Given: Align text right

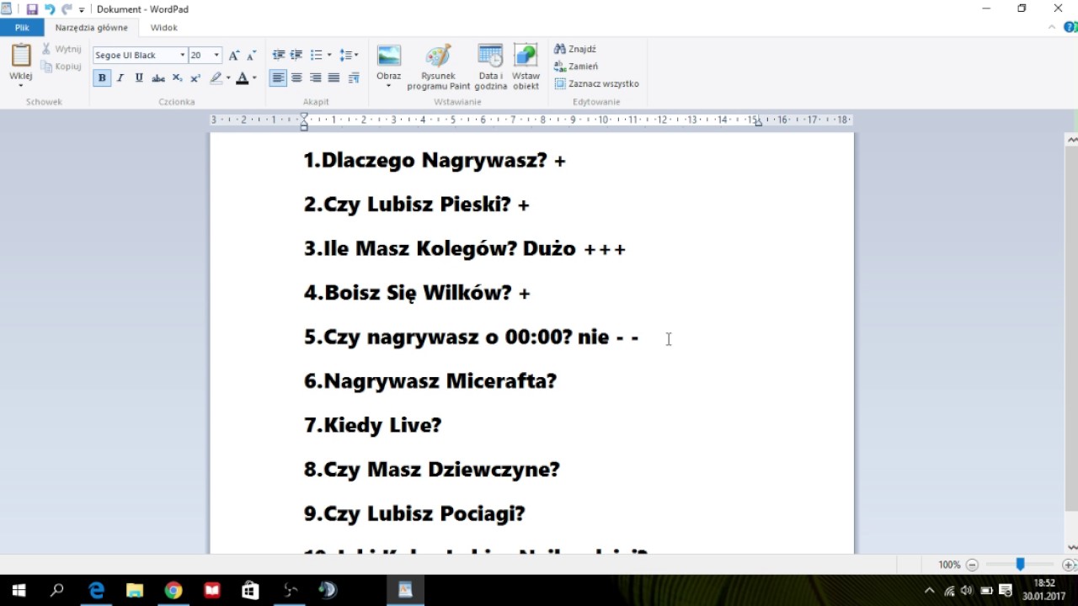Looking at the screenshot, I should [315, 78].
